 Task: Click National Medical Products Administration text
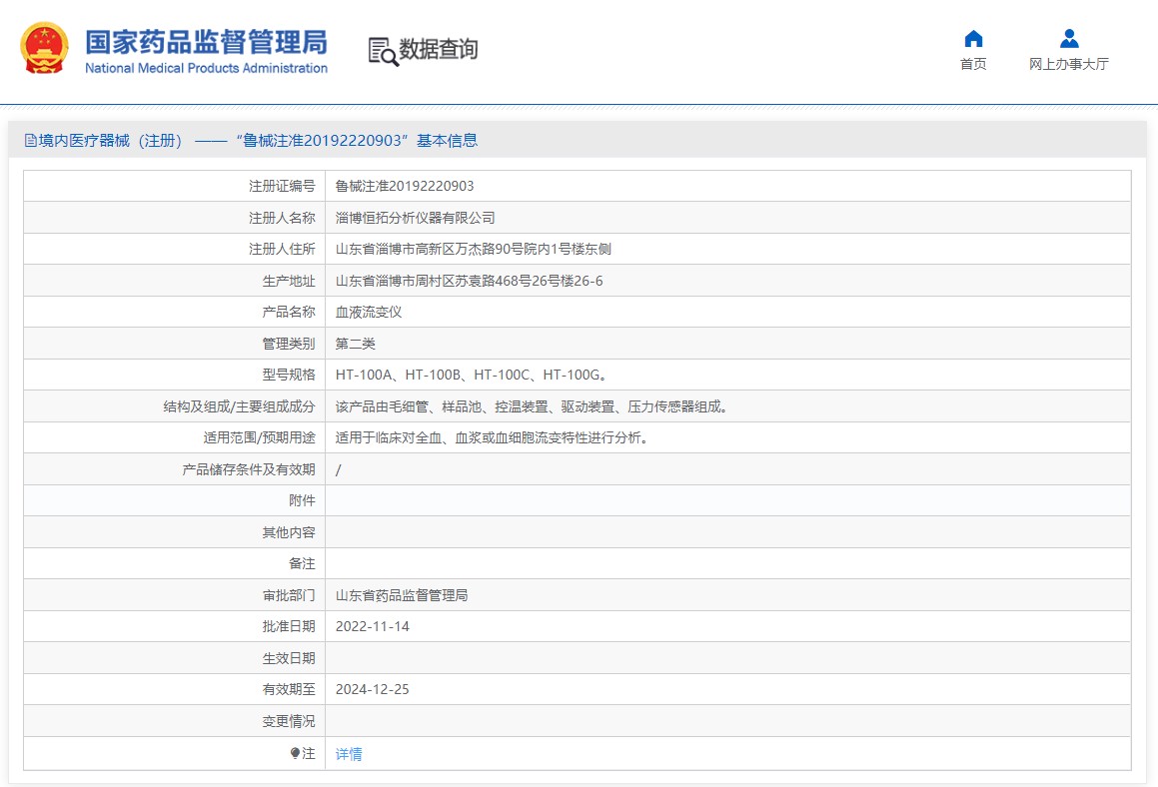click(x=206, y=68)
